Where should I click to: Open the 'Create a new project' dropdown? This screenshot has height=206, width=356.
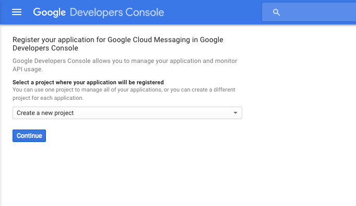pos(127,113)
